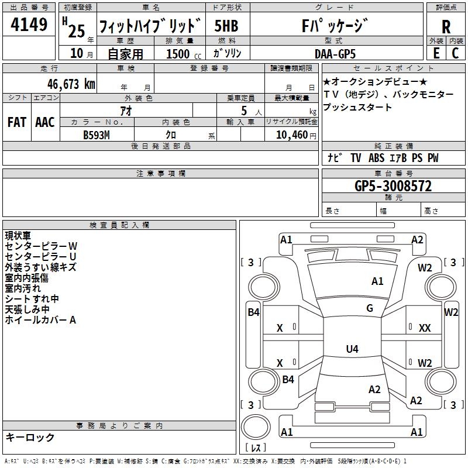Select the interior grade C
The height and width of the screenshot is (468, 468).
tap(455, 53)
